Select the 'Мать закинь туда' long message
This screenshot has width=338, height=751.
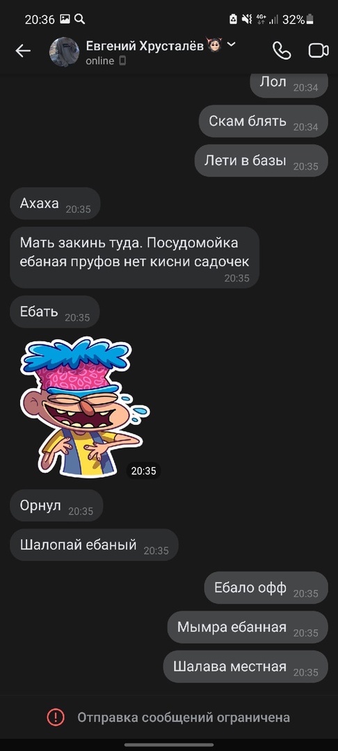click(134, 257)
